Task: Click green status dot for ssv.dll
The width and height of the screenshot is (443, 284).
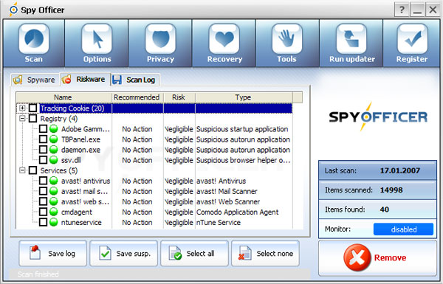Action: coord(53,160)
